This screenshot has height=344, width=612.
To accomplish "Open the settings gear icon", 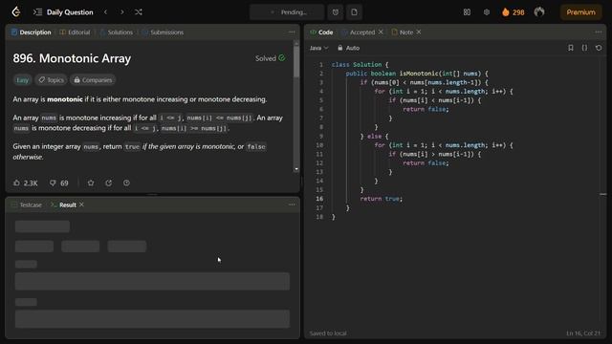I will pyautogui.click(x=487, y=12).
